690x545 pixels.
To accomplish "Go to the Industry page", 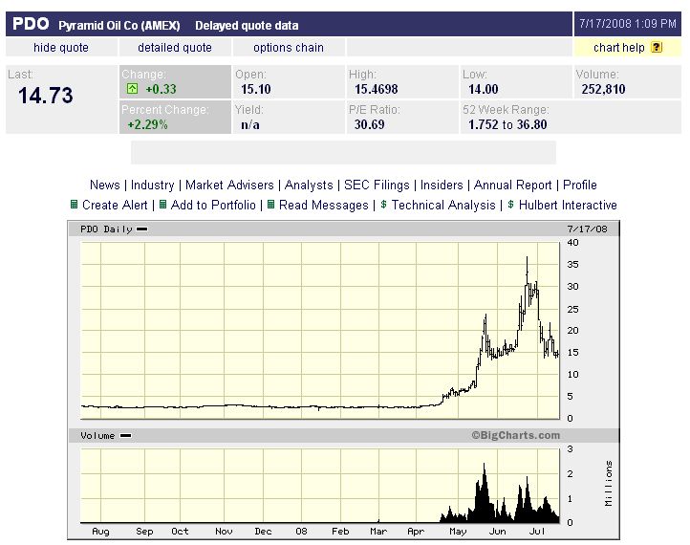I will (153, 185).
